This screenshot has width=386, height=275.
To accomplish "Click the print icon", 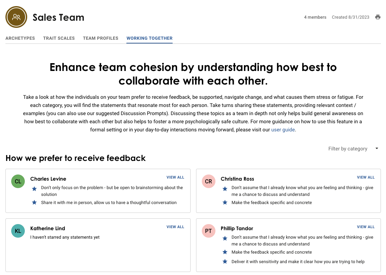I will [x=378, y=17].
